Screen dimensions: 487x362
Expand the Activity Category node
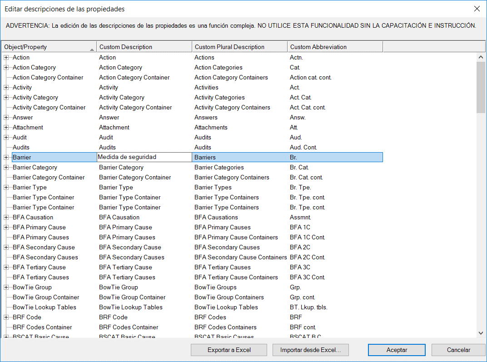click(6, 98)
